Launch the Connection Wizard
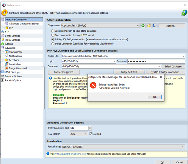 point(64,72)
